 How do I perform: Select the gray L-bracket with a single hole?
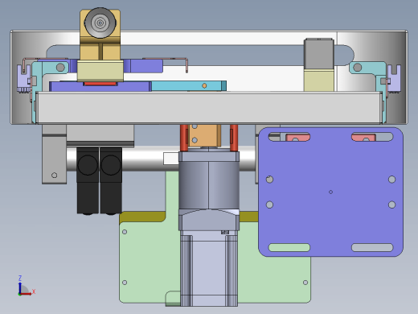54,155
